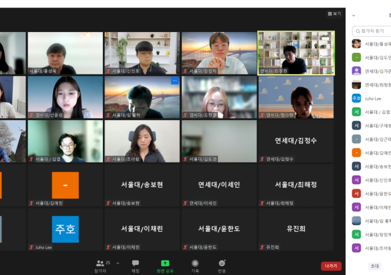The height and width of the screenshot is (275, 391).
Task: Click the 서울대/송보현 name tile
Action: (x=142, y=185)
